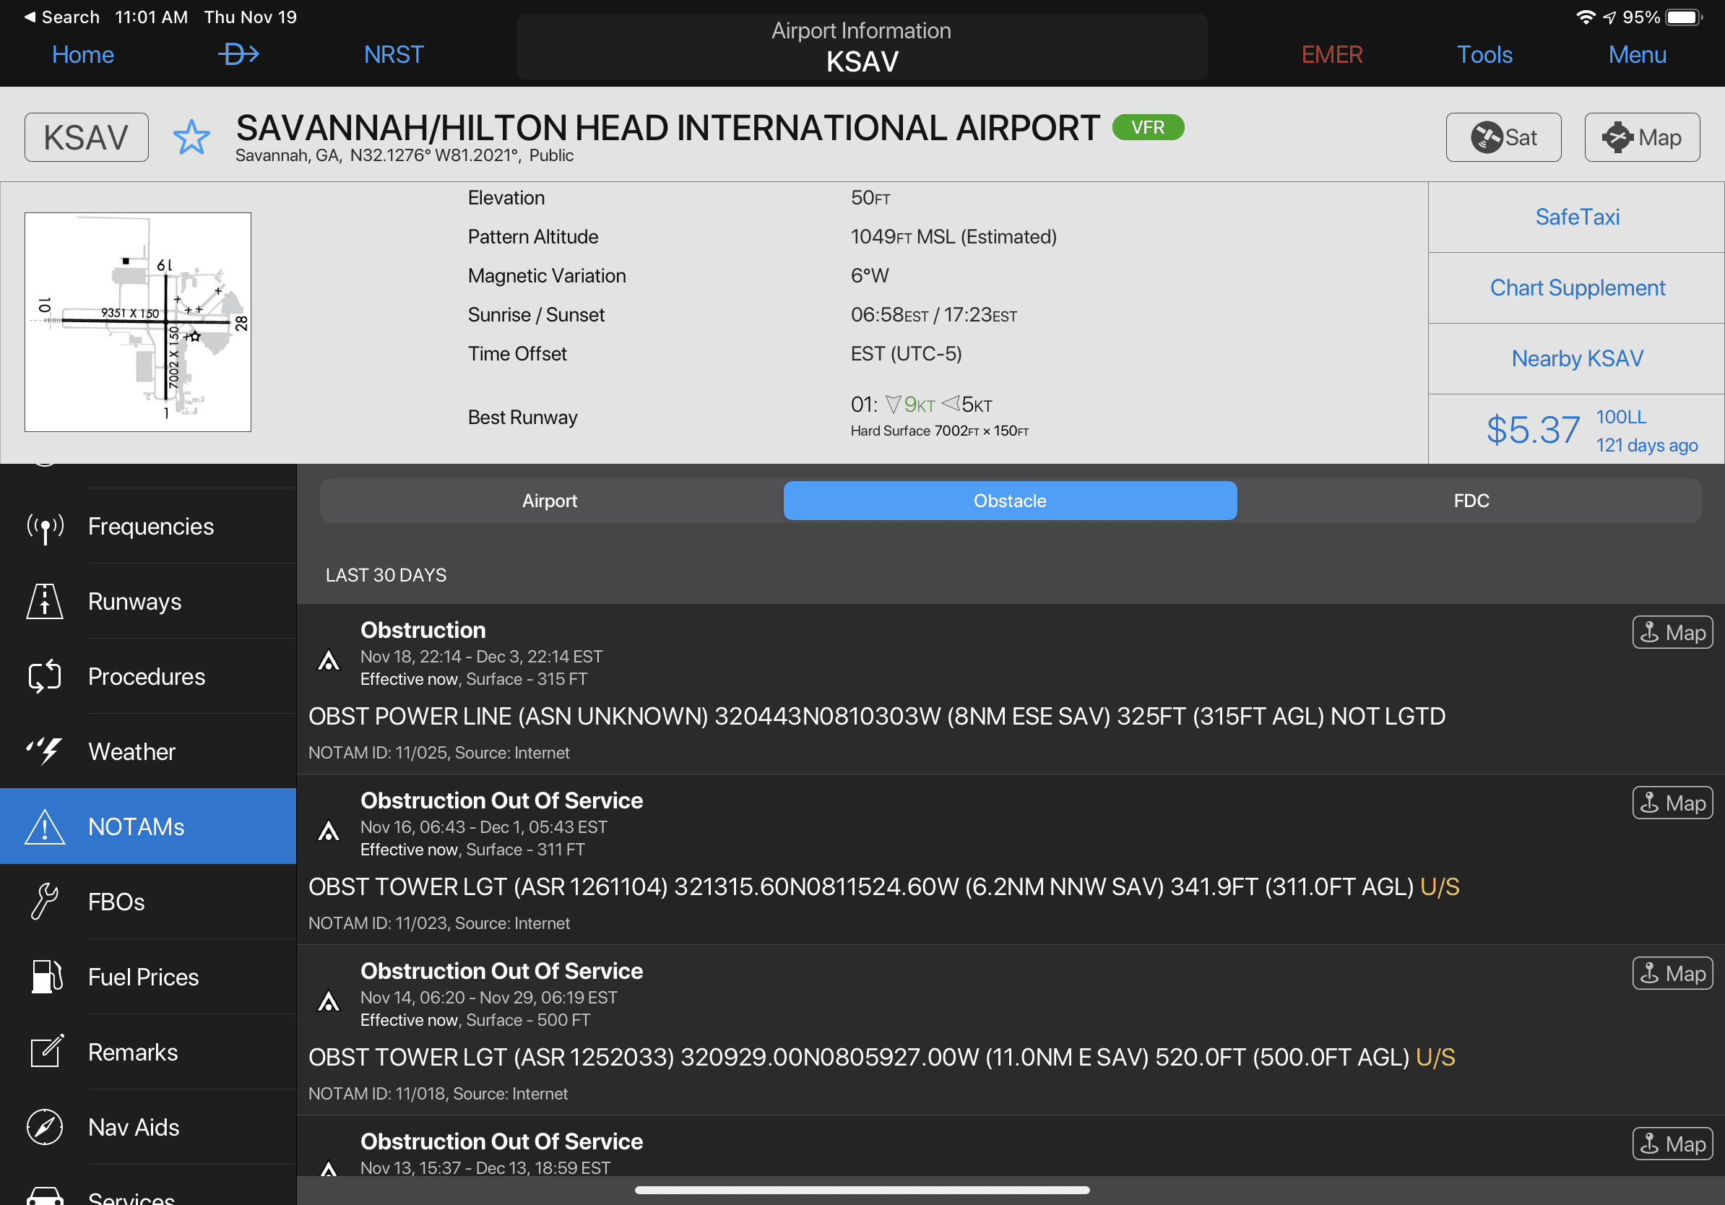Click the FBOs wrench icon
Viewport: 1725px width, 1205px height.
coord(45,902)
